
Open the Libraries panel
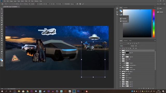(160, 12)
